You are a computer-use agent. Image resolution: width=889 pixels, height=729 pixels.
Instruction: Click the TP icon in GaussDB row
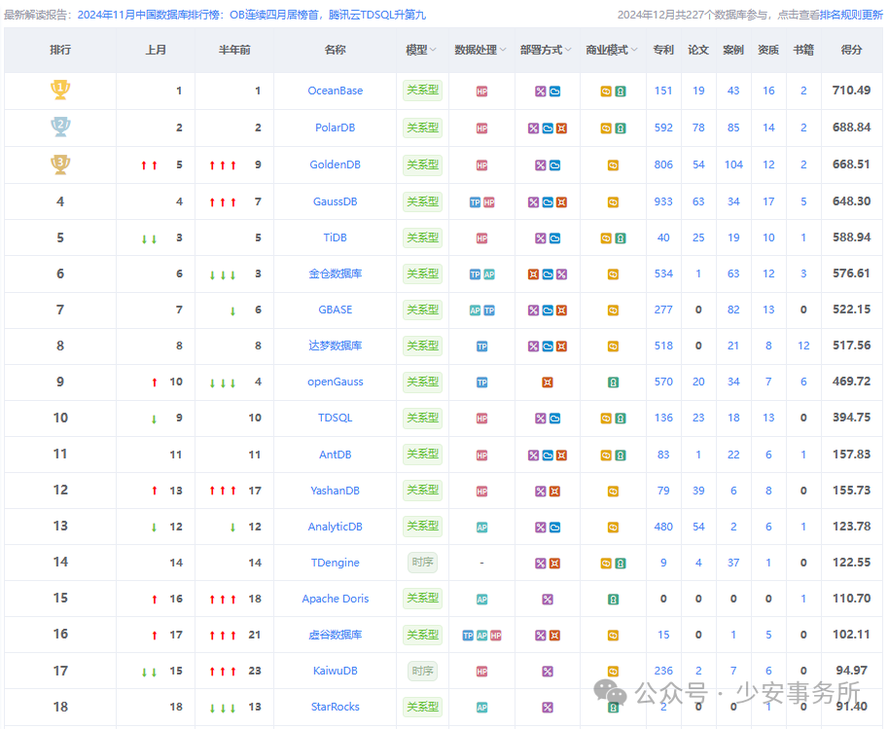[475, 202]
